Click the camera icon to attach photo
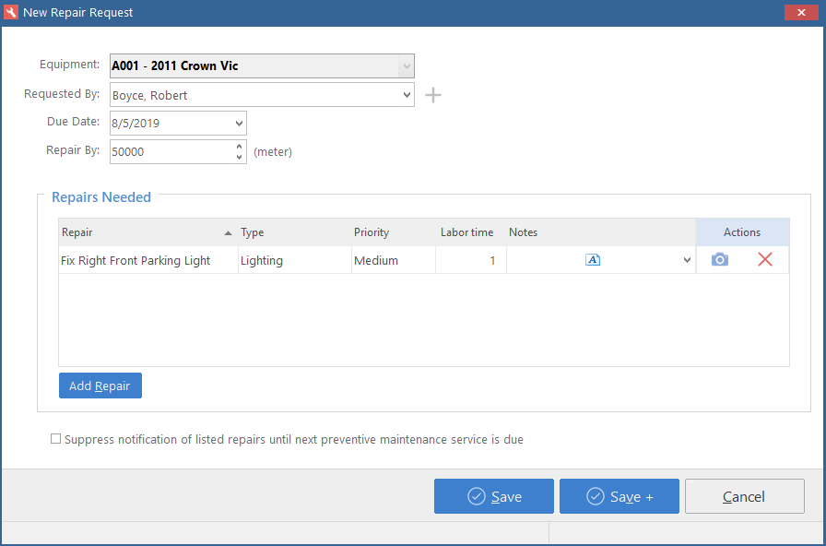826x546 pixels. pyautogui.click(x=720, y=260)
